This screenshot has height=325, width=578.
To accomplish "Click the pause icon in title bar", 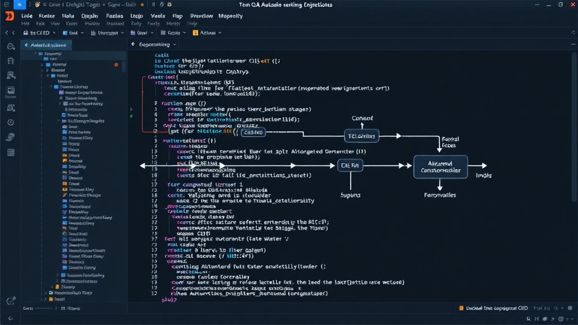I will pyautogui.click(x=154, y=5).
